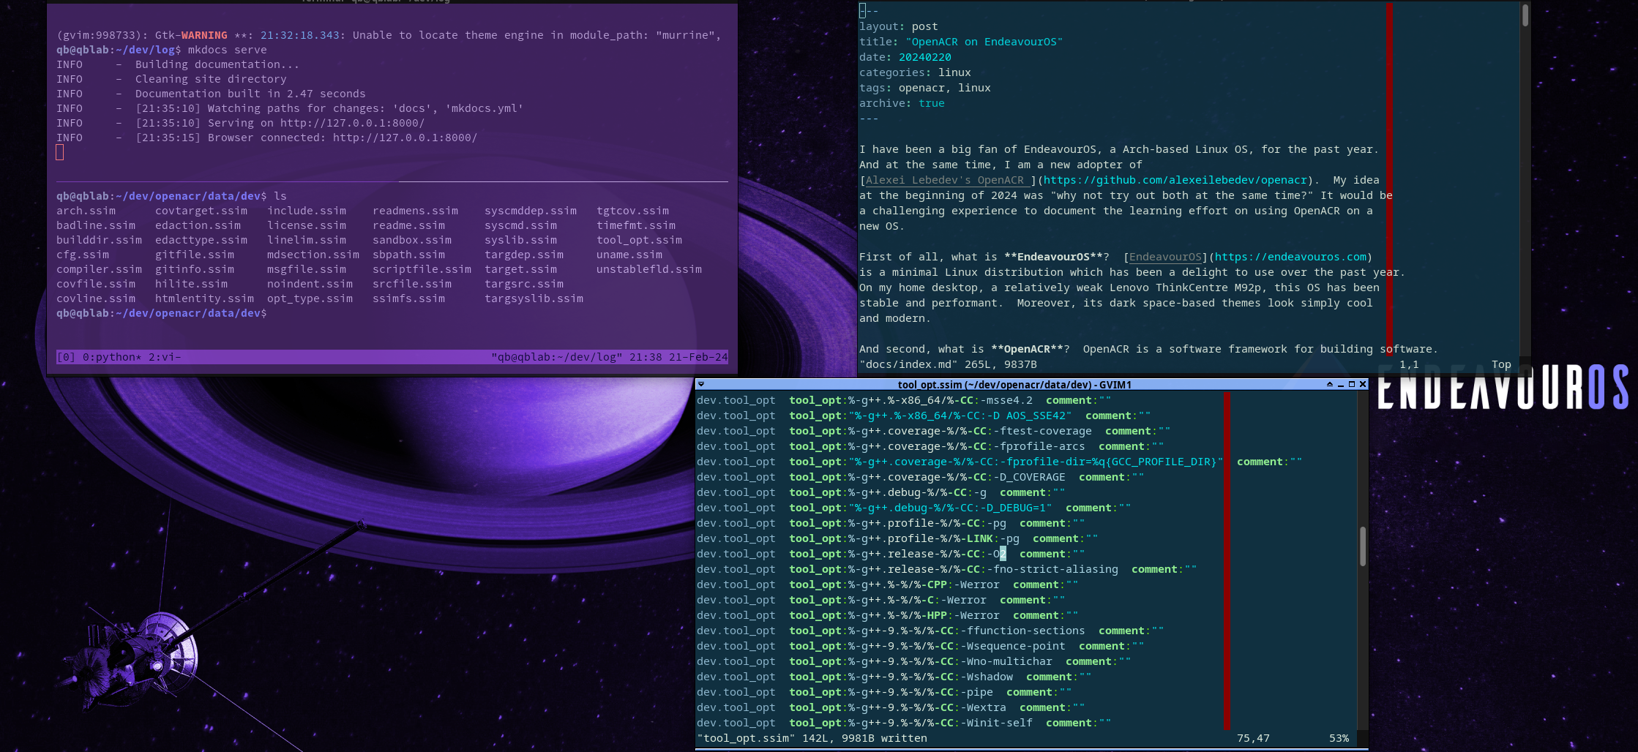Click htmlentity.ssim in the terminal listing
The height and width of the screenshot is (752, 1638).
[204, 298]
